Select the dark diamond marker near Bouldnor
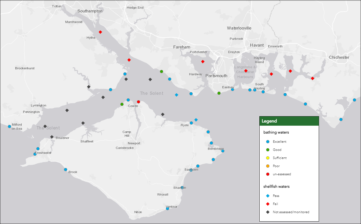The height and width of the screenshot is (224, 361). (x=52, y=137)
